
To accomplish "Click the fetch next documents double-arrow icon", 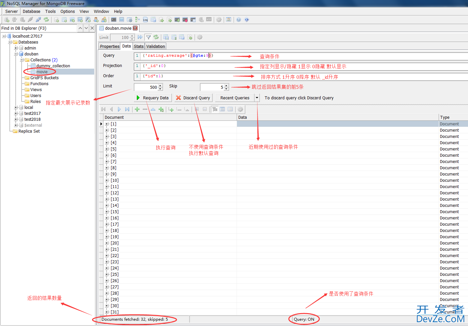I will click(140, 37).
